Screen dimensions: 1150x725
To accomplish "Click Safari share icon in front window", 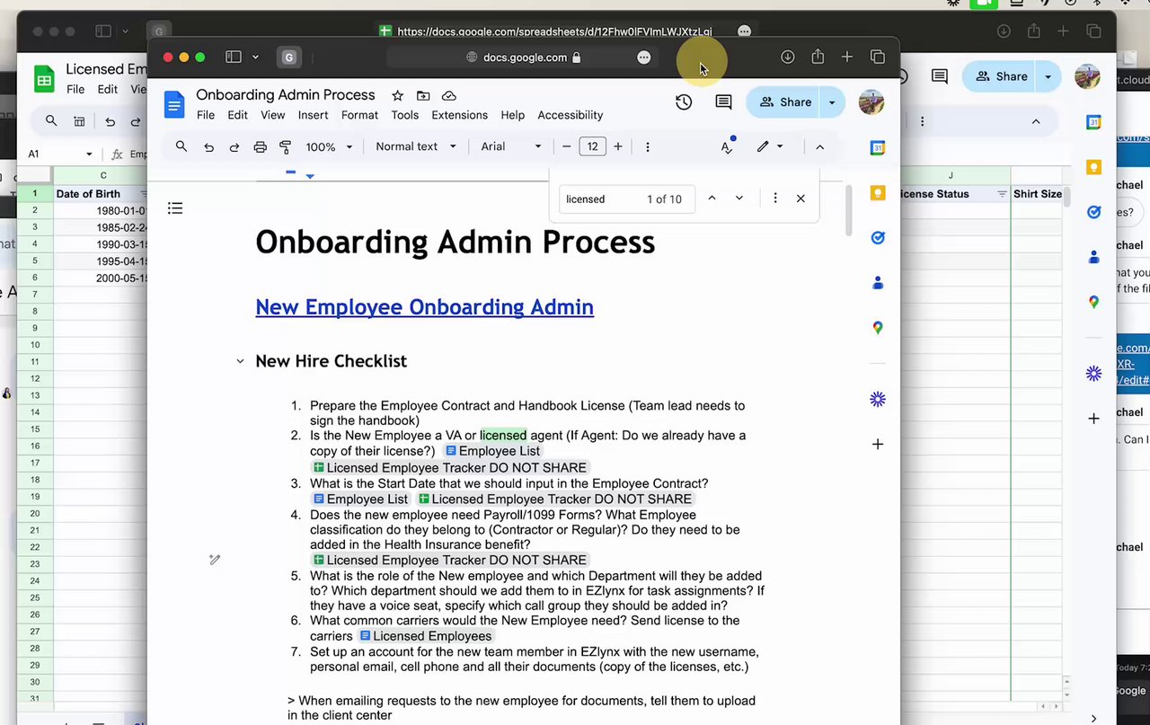I will click(818, 57).
